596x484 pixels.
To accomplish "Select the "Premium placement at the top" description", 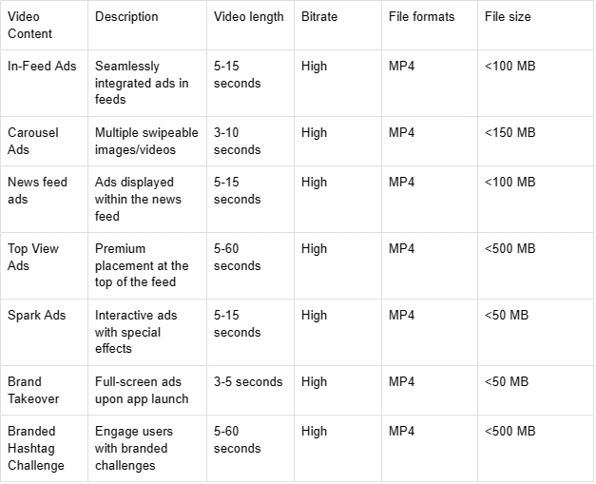I will tap(142, 265).
